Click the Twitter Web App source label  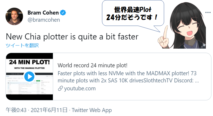[92, 110]
